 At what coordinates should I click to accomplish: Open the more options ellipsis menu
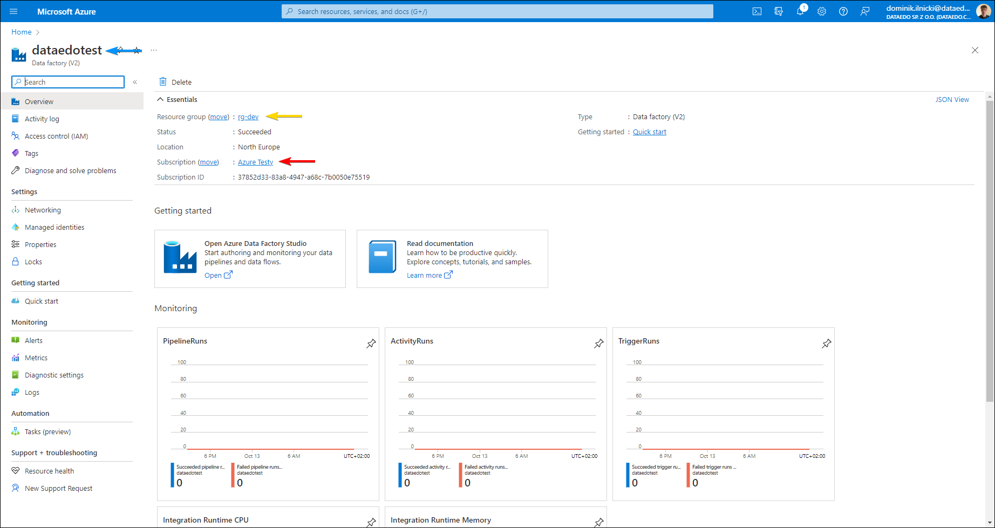point(154,50)
